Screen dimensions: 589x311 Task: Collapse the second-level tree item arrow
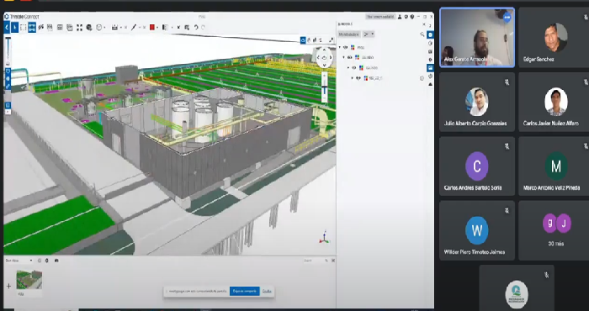343,57
